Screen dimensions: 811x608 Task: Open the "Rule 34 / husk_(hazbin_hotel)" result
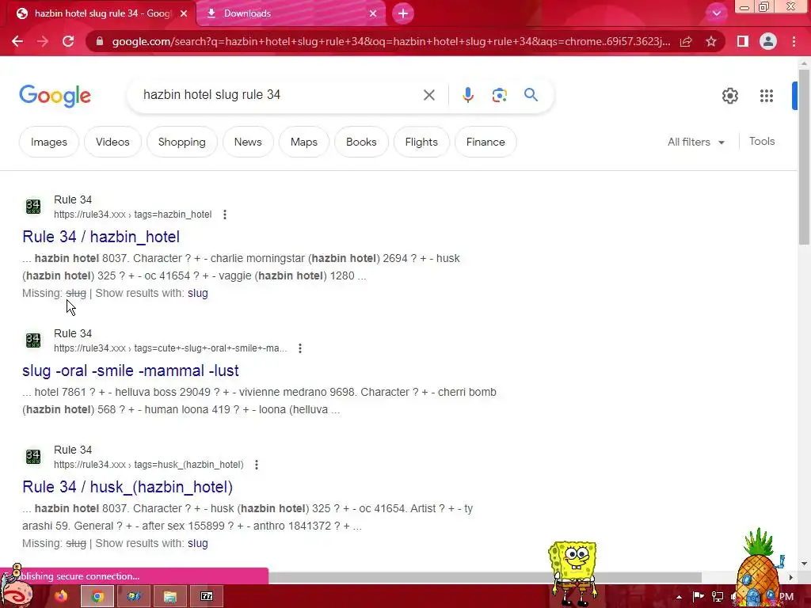pos(128,487)
